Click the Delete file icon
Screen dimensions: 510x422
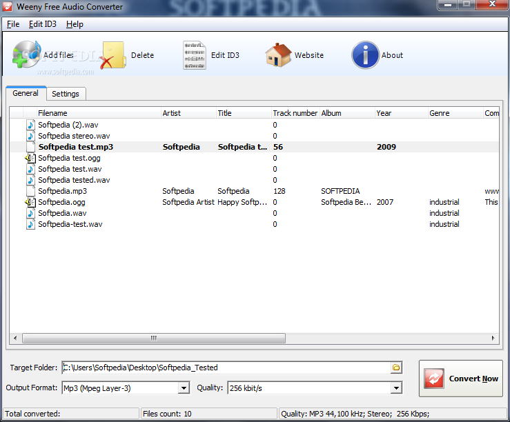pos(112,55)
